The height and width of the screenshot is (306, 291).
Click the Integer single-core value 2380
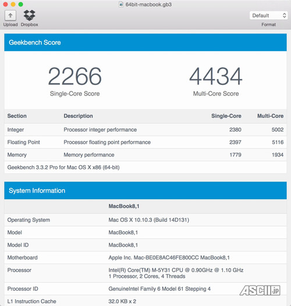pos(235,130)
